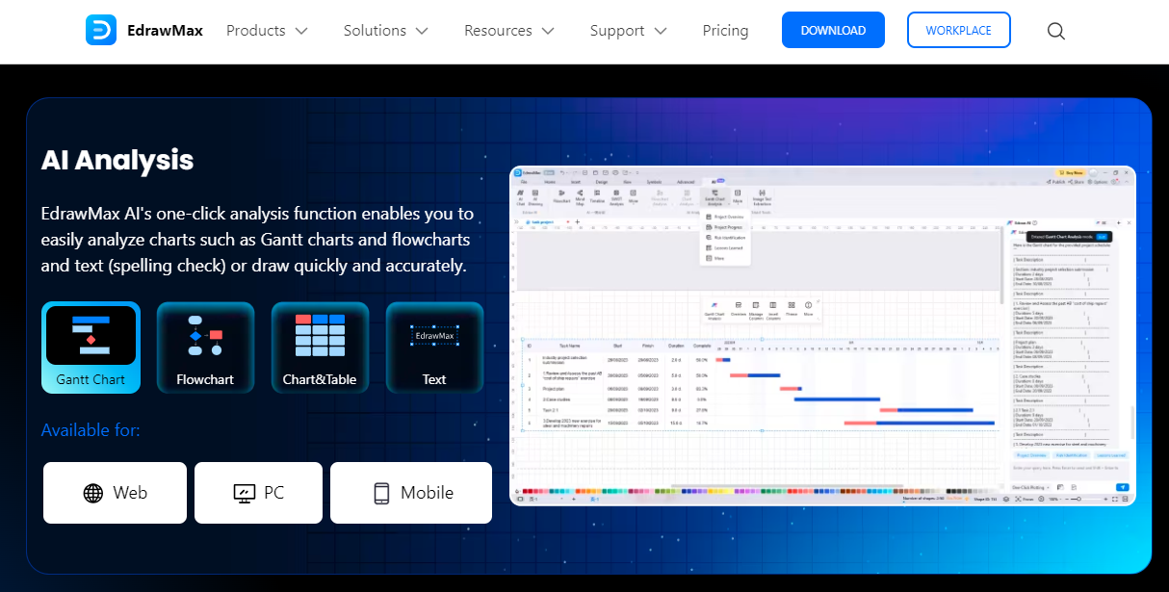Expand the Resources dropdown chevron

coord(548,31)
